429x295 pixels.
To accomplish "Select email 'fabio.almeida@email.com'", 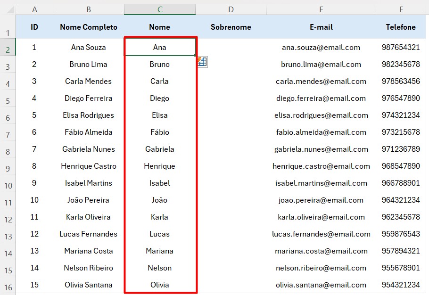I will point(321,132).
